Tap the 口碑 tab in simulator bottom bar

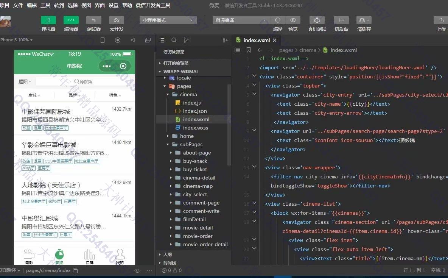tap(90, 256)
